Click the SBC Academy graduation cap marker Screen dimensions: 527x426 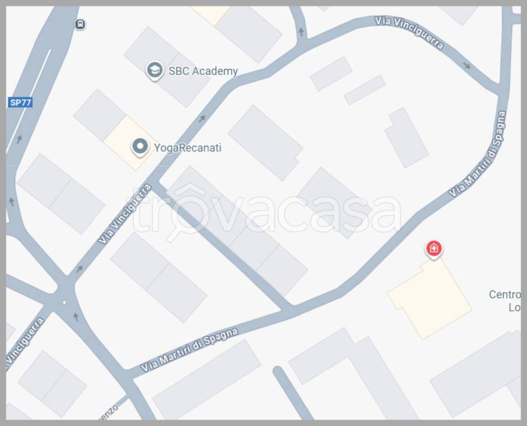pyautogui.click(x=155, y=70)
